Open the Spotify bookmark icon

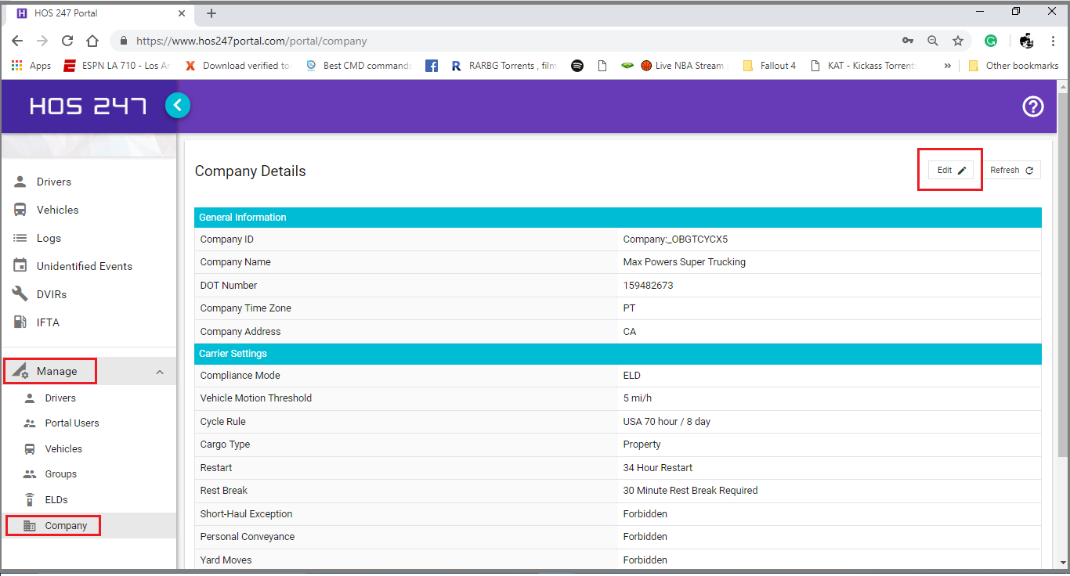[x=577, y=66]
